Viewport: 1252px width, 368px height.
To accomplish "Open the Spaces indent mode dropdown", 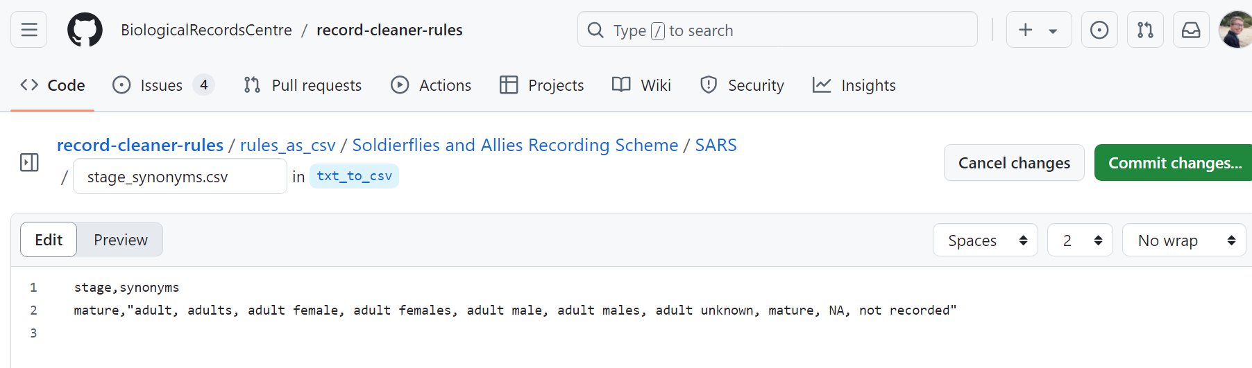I will (x=985, y=240).
